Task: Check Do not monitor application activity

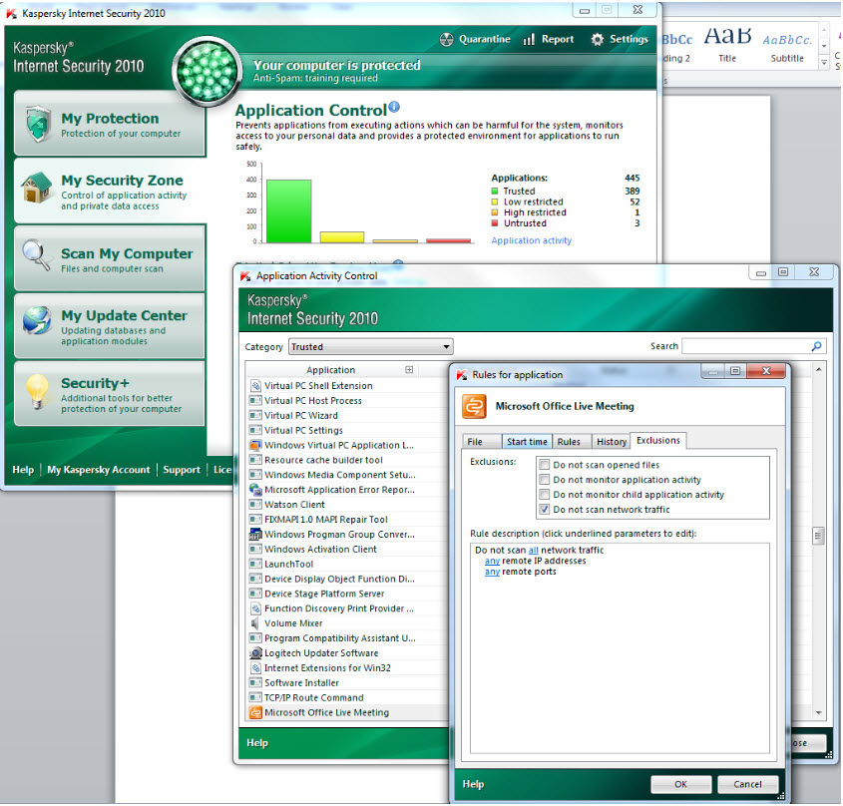Action: [x=544, y=480]
